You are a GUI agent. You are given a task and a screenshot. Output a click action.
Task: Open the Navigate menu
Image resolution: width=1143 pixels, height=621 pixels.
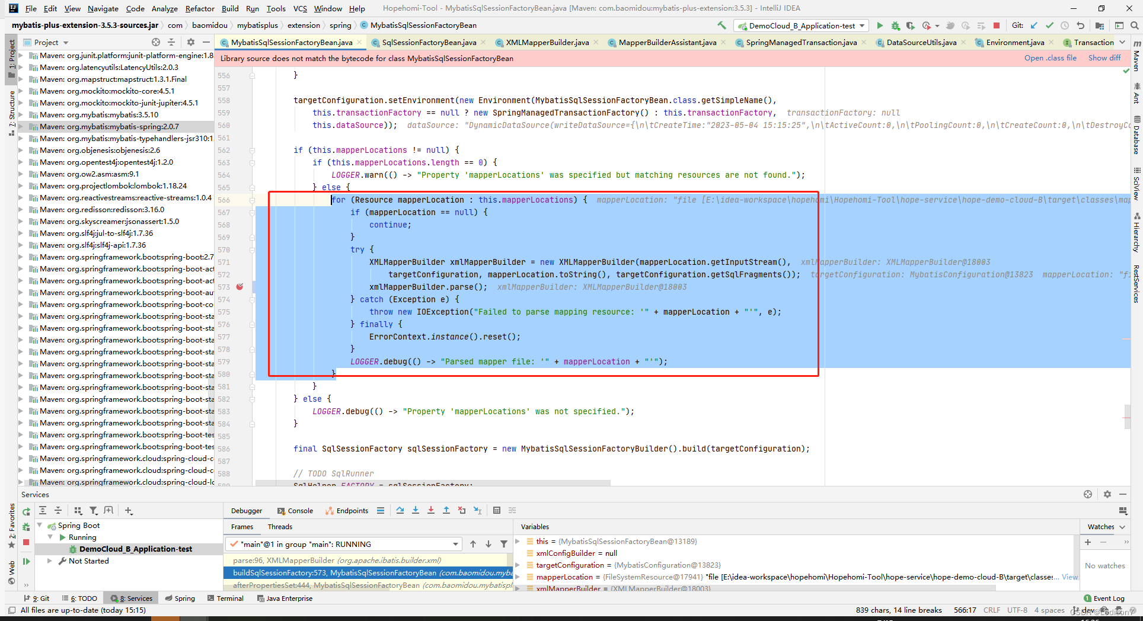103,8
